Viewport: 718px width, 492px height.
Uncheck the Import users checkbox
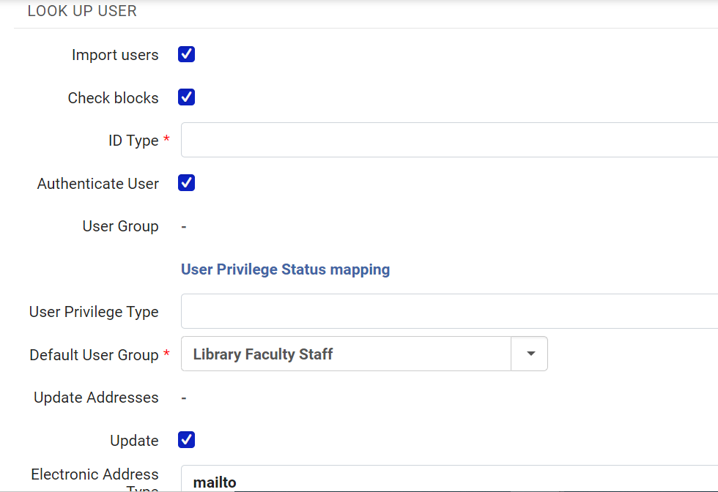(x=187, y=55)
